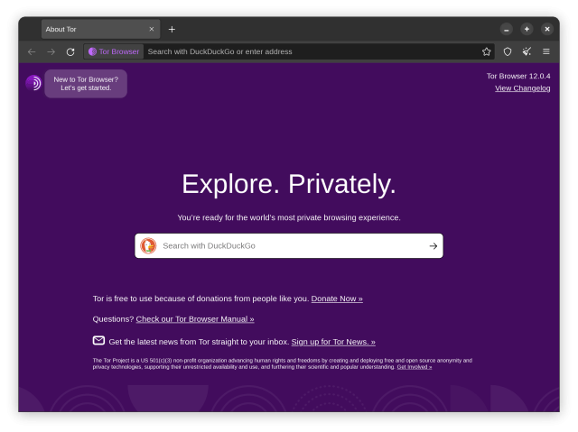
Task: Close the About Tor tab
Action: tap(152, 29)
